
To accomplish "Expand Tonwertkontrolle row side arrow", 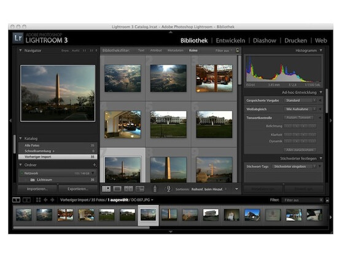I will pyautogui.click(x=320, y=117).
